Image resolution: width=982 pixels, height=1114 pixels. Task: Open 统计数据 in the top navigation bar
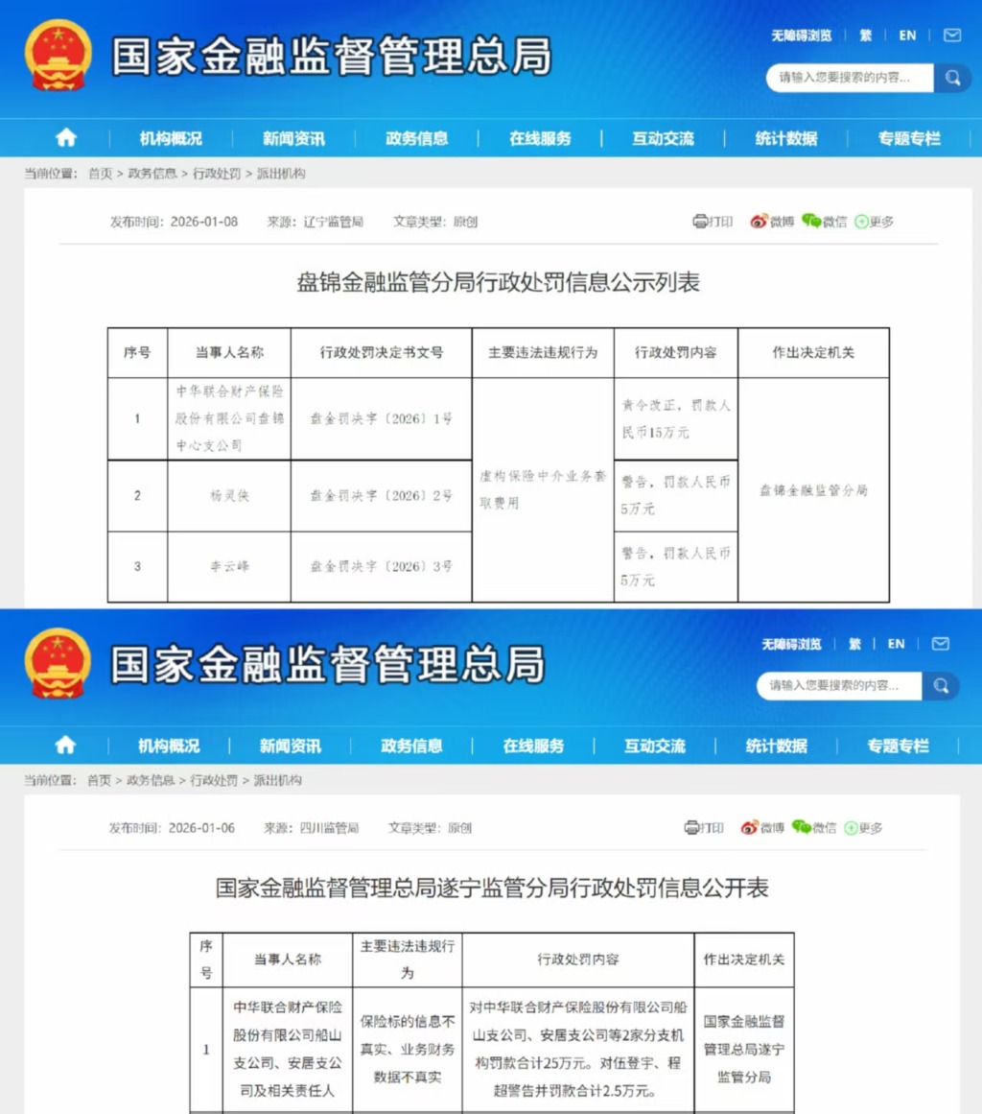point(786,138)
